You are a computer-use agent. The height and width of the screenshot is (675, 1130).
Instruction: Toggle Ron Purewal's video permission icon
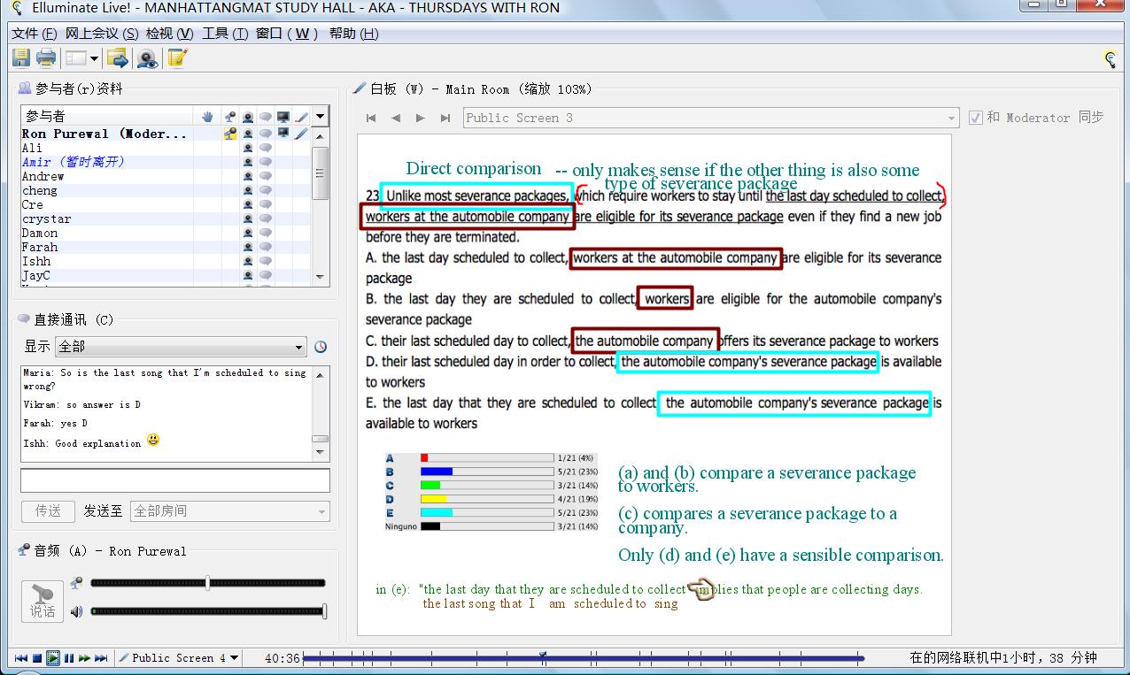[248, 134]
